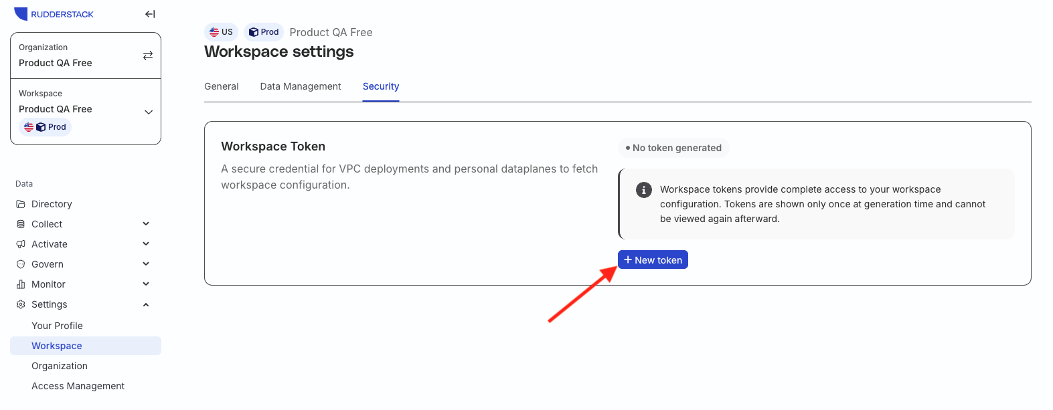This screenshot has width=1053, height=410.
Task: Click the RudderStack logo
Action: (54, 14)
